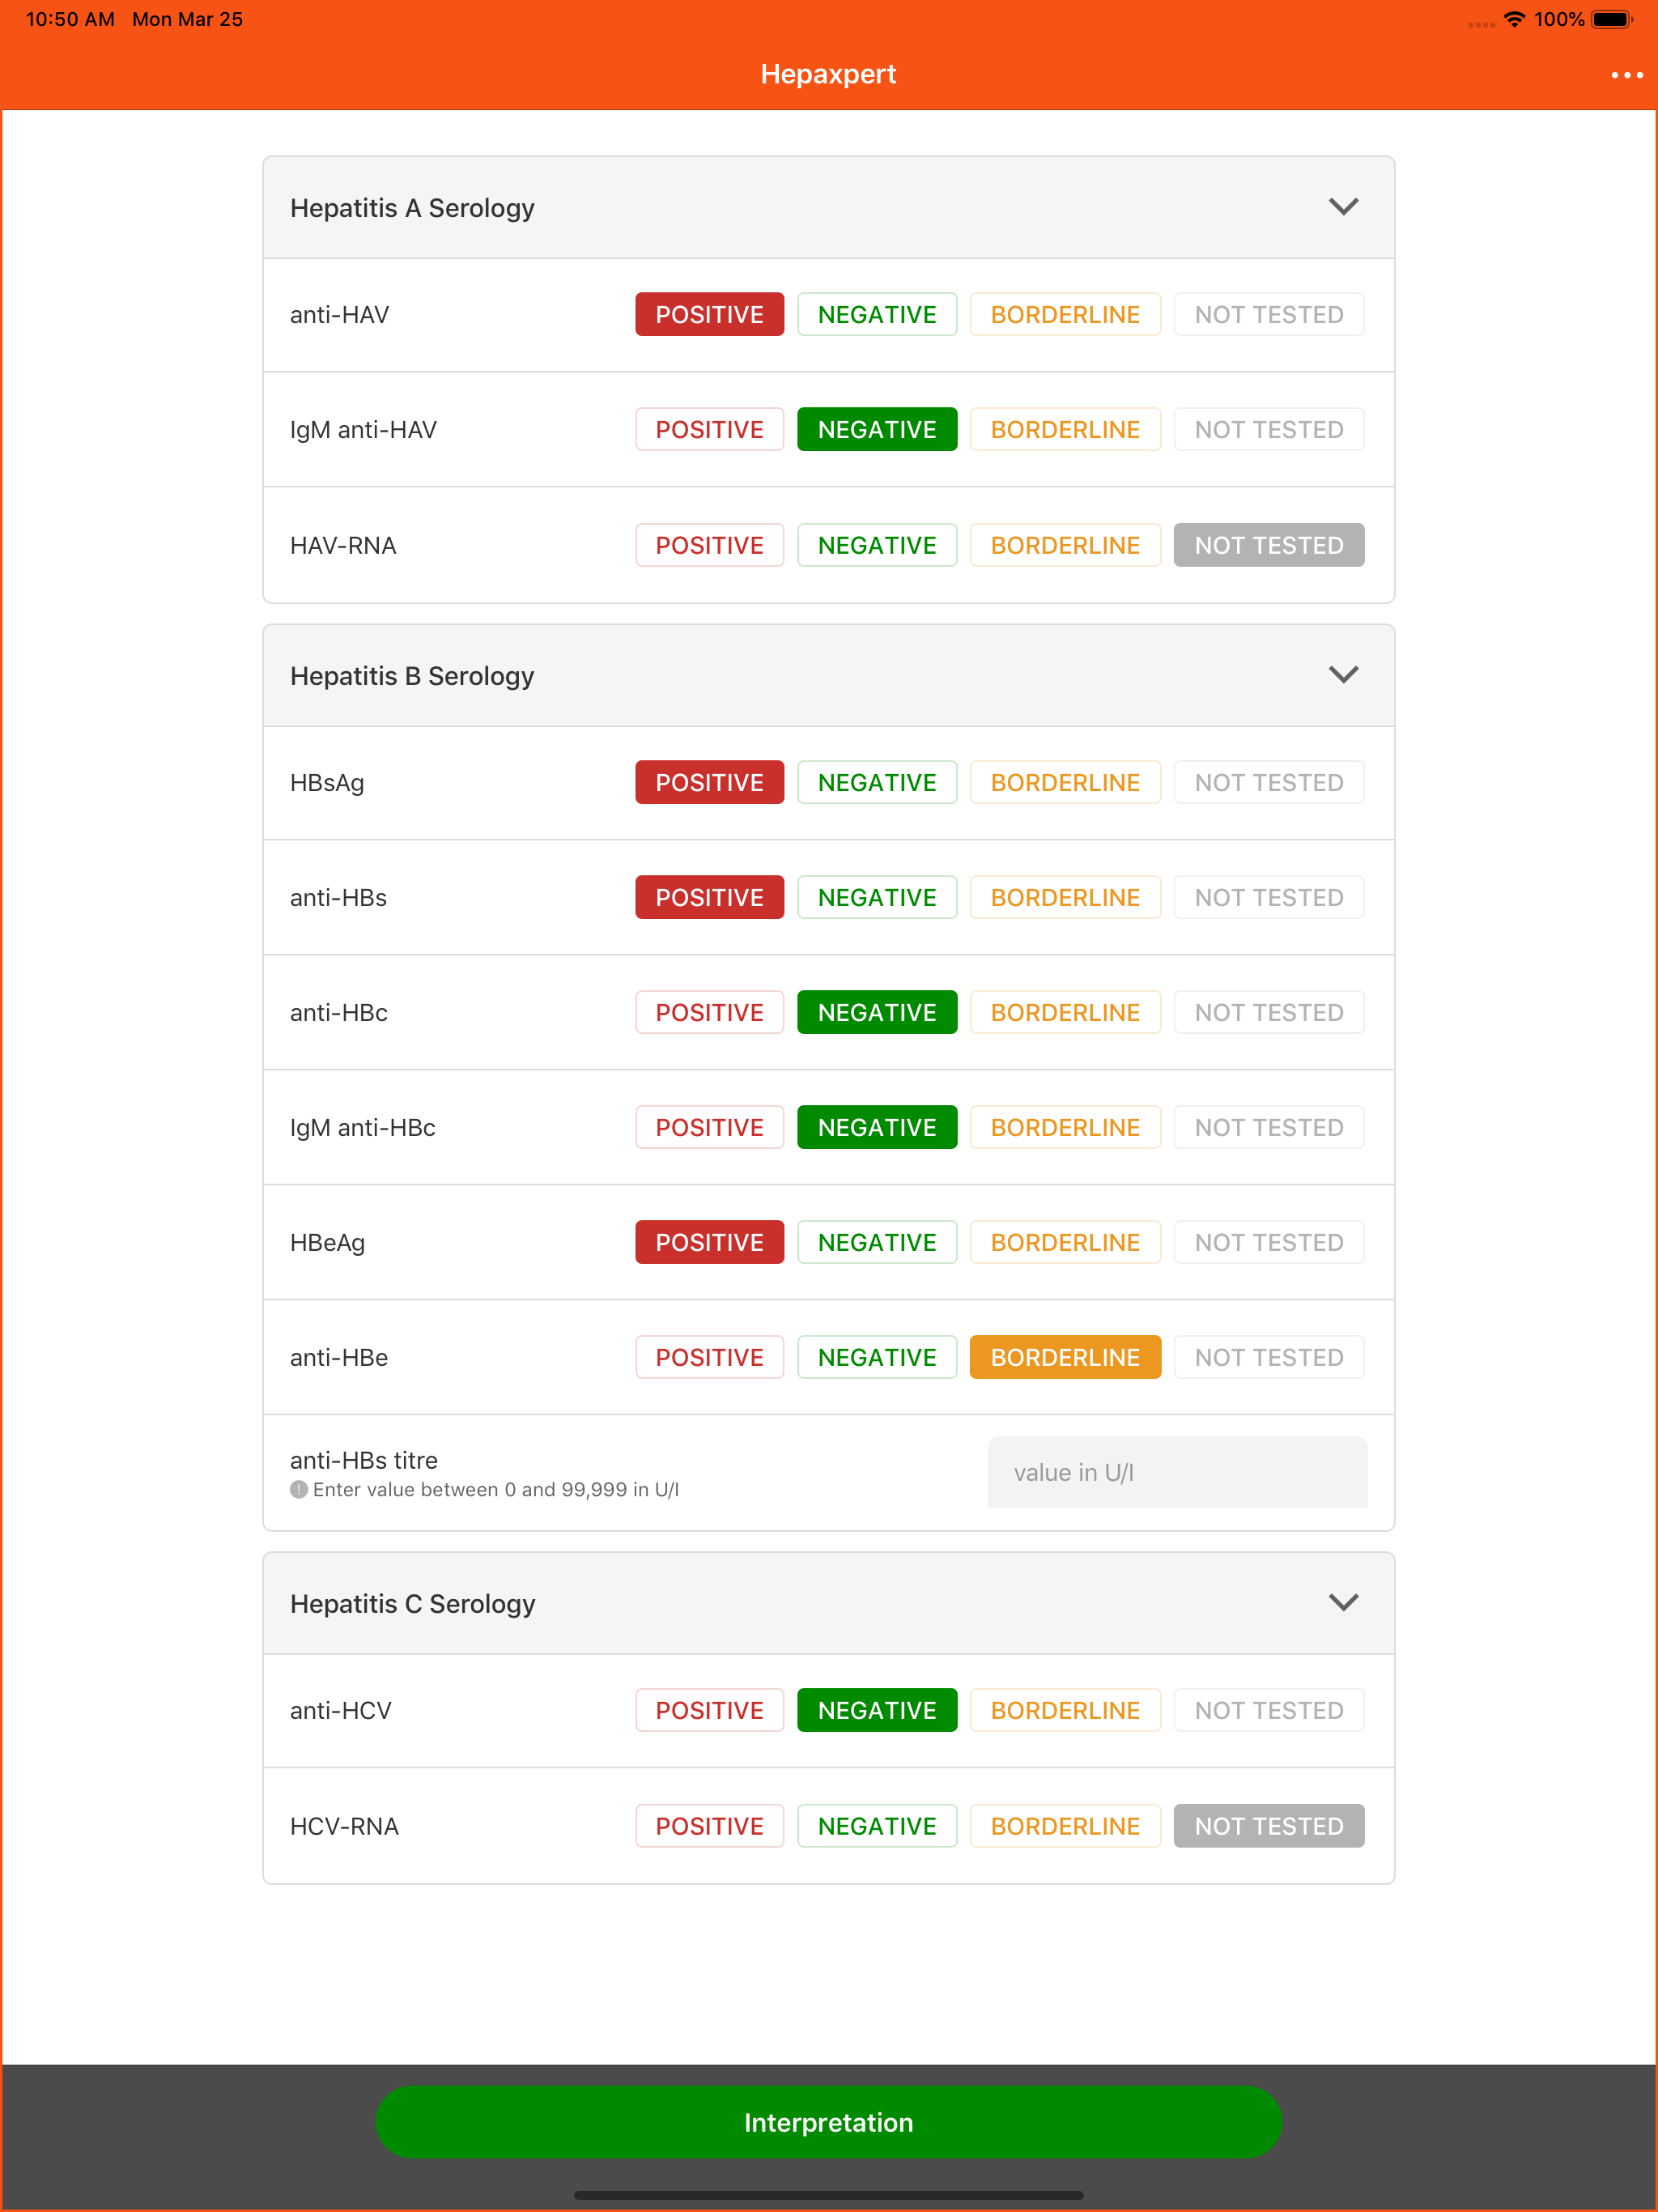Image resolution: width=1658 pixels, height=2212 pixels.
Task: Set anti-HAV to Negative
Action: coord(876,315)
